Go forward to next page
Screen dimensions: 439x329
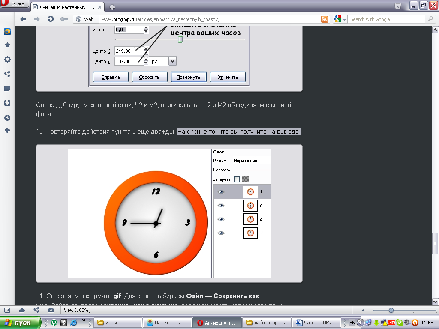point(37,19)
